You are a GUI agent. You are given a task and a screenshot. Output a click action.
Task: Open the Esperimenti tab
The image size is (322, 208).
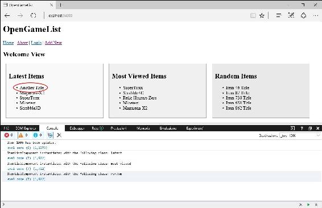click(195, 128)
